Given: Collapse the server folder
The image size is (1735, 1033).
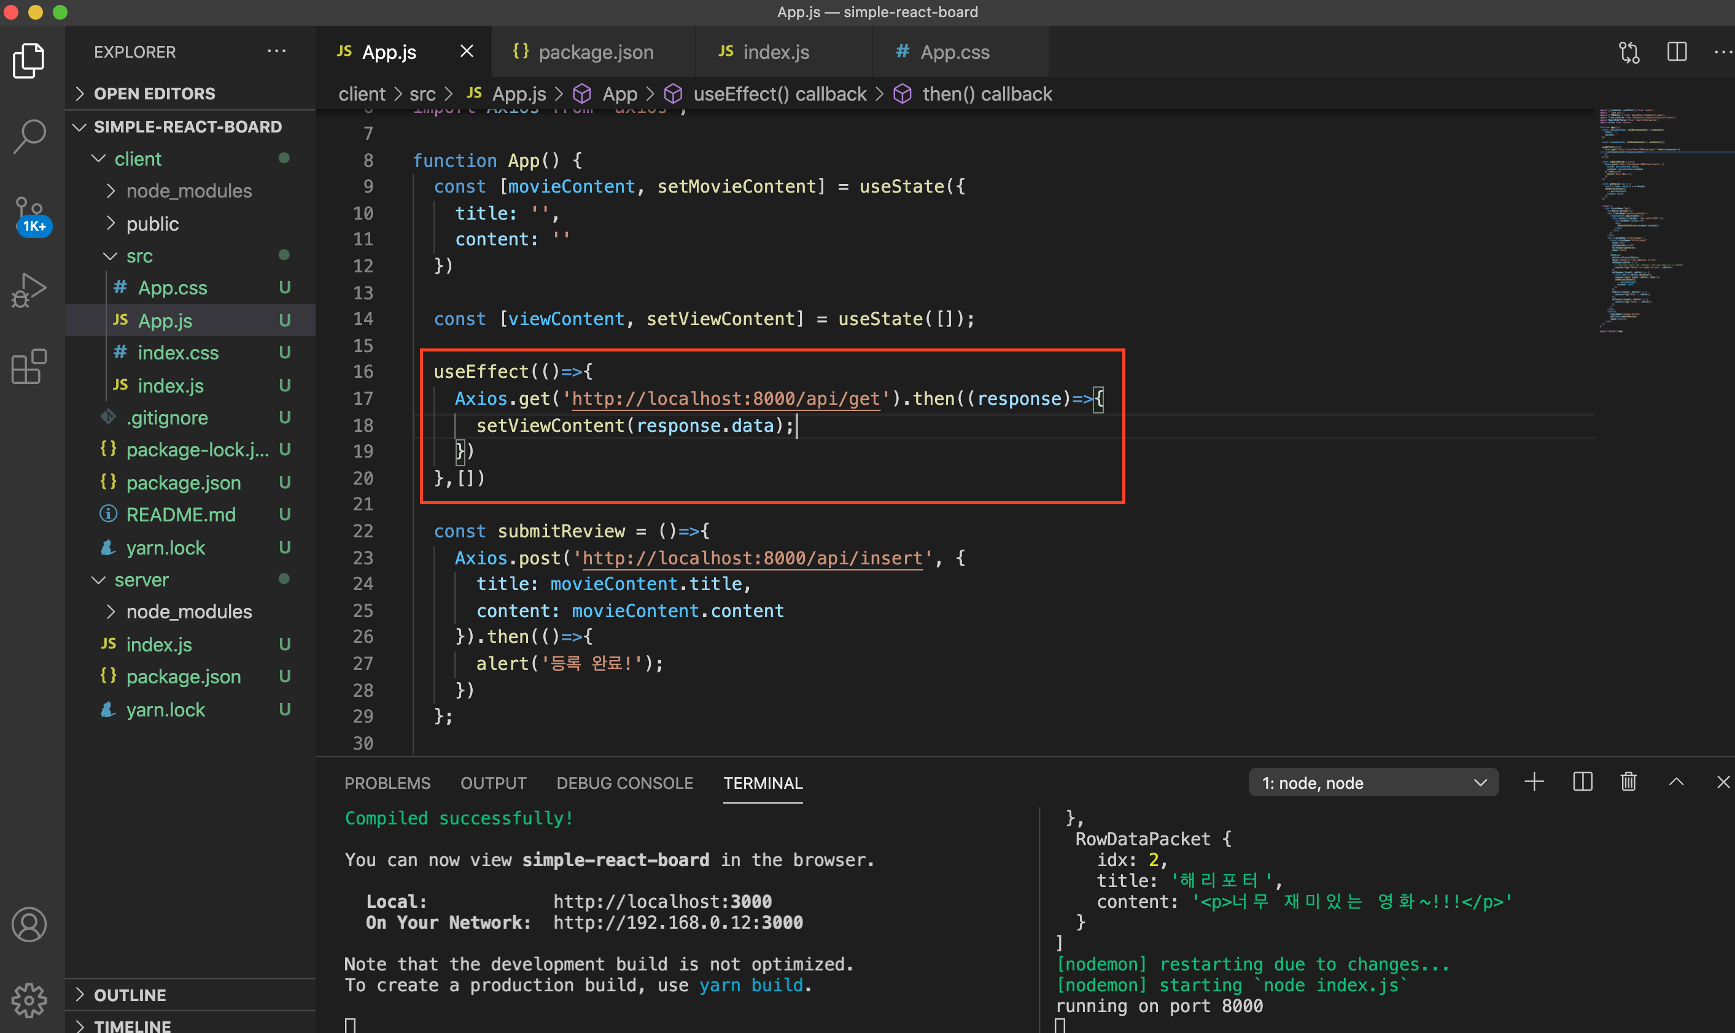Looking at the screenshot, I should click(141, 579).
